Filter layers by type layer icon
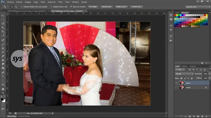211x118 pixels. pyautogui.click(x=197, y=69)
